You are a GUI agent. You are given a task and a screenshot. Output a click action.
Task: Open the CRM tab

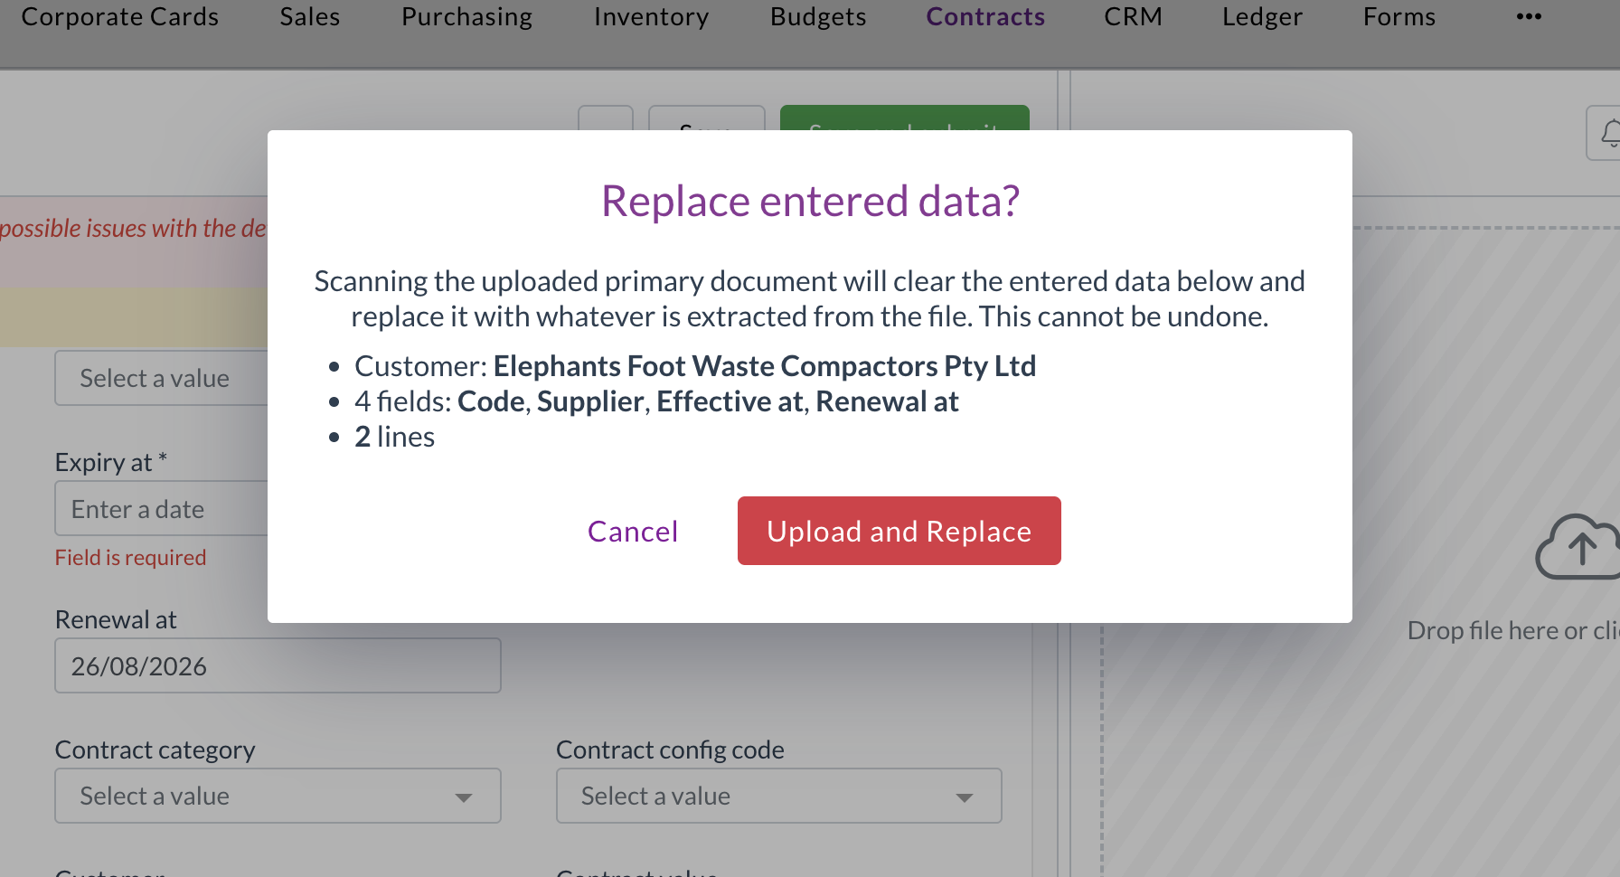pos(1133,16)
